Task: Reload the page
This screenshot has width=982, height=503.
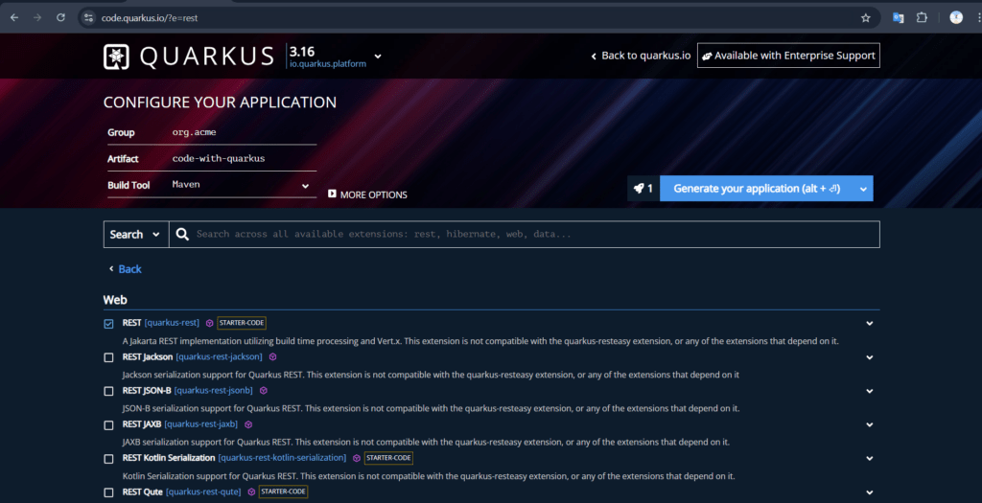Action: [x=60, y=17]
